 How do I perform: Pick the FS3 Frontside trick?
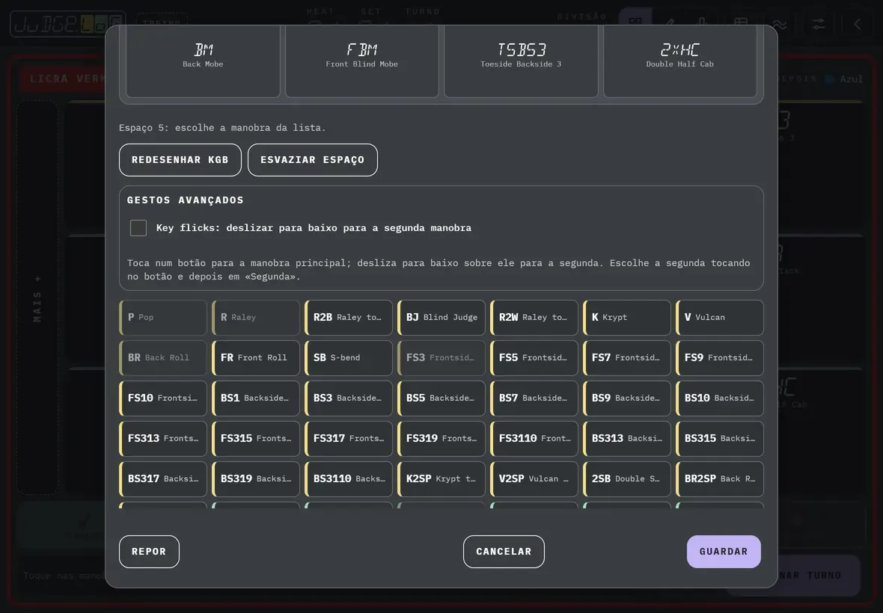click(x=441, y=357)
